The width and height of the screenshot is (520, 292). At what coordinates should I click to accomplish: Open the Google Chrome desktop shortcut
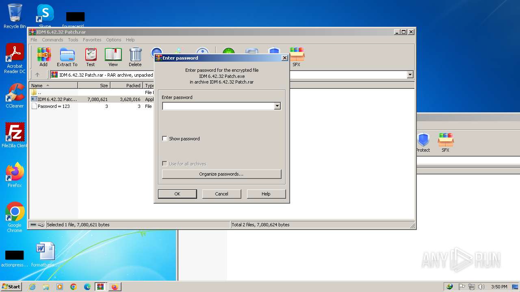click(15, 217)
